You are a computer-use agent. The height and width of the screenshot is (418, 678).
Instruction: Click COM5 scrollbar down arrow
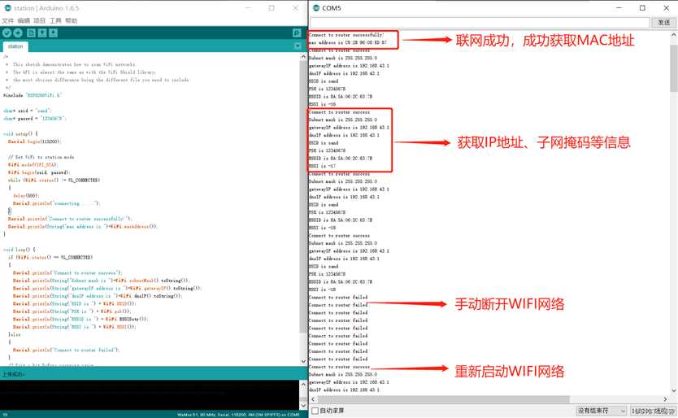[674, 390]
